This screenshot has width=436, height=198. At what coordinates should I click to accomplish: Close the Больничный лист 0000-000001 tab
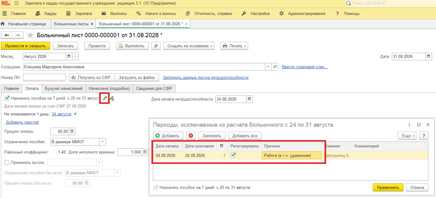click(186, 24)
